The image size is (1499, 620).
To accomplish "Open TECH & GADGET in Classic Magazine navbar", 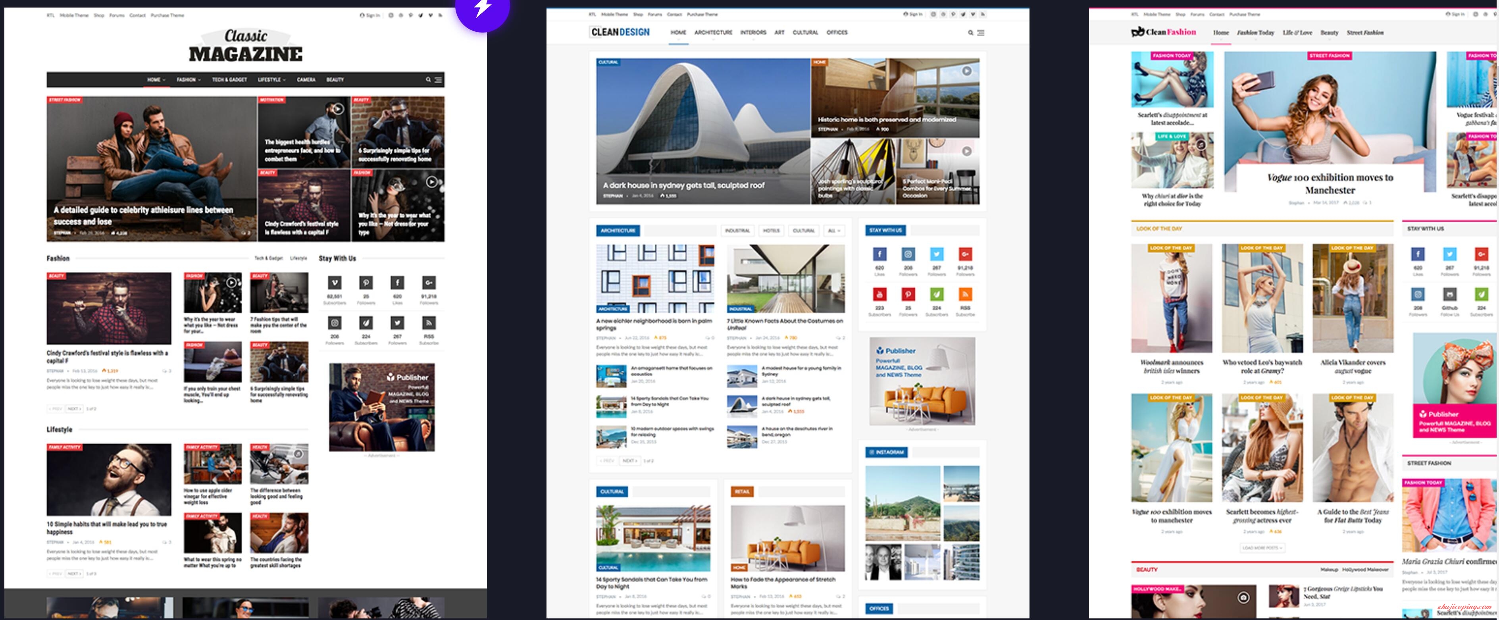I will click(x=229, y=80).
